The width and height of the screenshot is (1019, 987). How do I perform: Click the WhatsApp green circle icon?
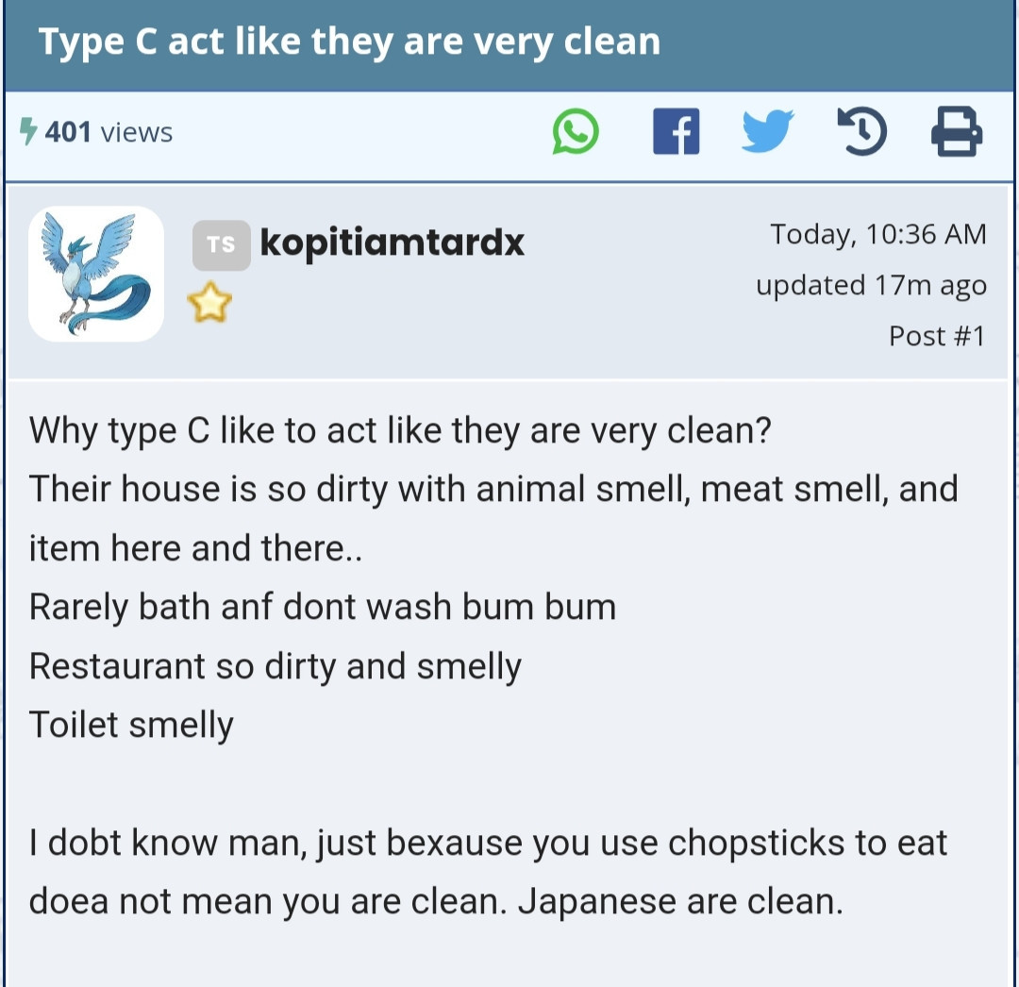coord(576,132)
